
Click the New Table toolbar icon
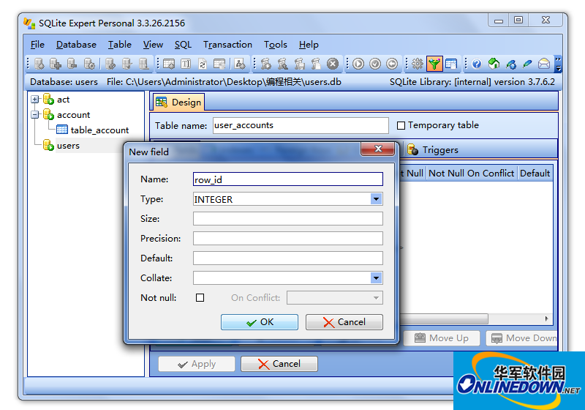[169, 64]
